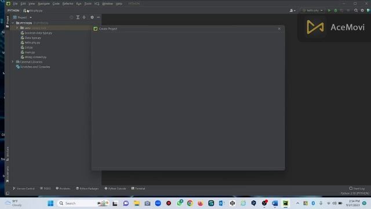Screen dimensions: 371x209
Task: Open Python Console tool window
Action: (x=115, y=188)
